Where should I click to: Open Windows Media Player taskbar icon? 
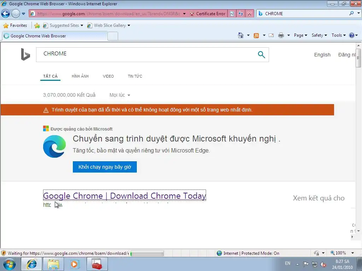75,264
